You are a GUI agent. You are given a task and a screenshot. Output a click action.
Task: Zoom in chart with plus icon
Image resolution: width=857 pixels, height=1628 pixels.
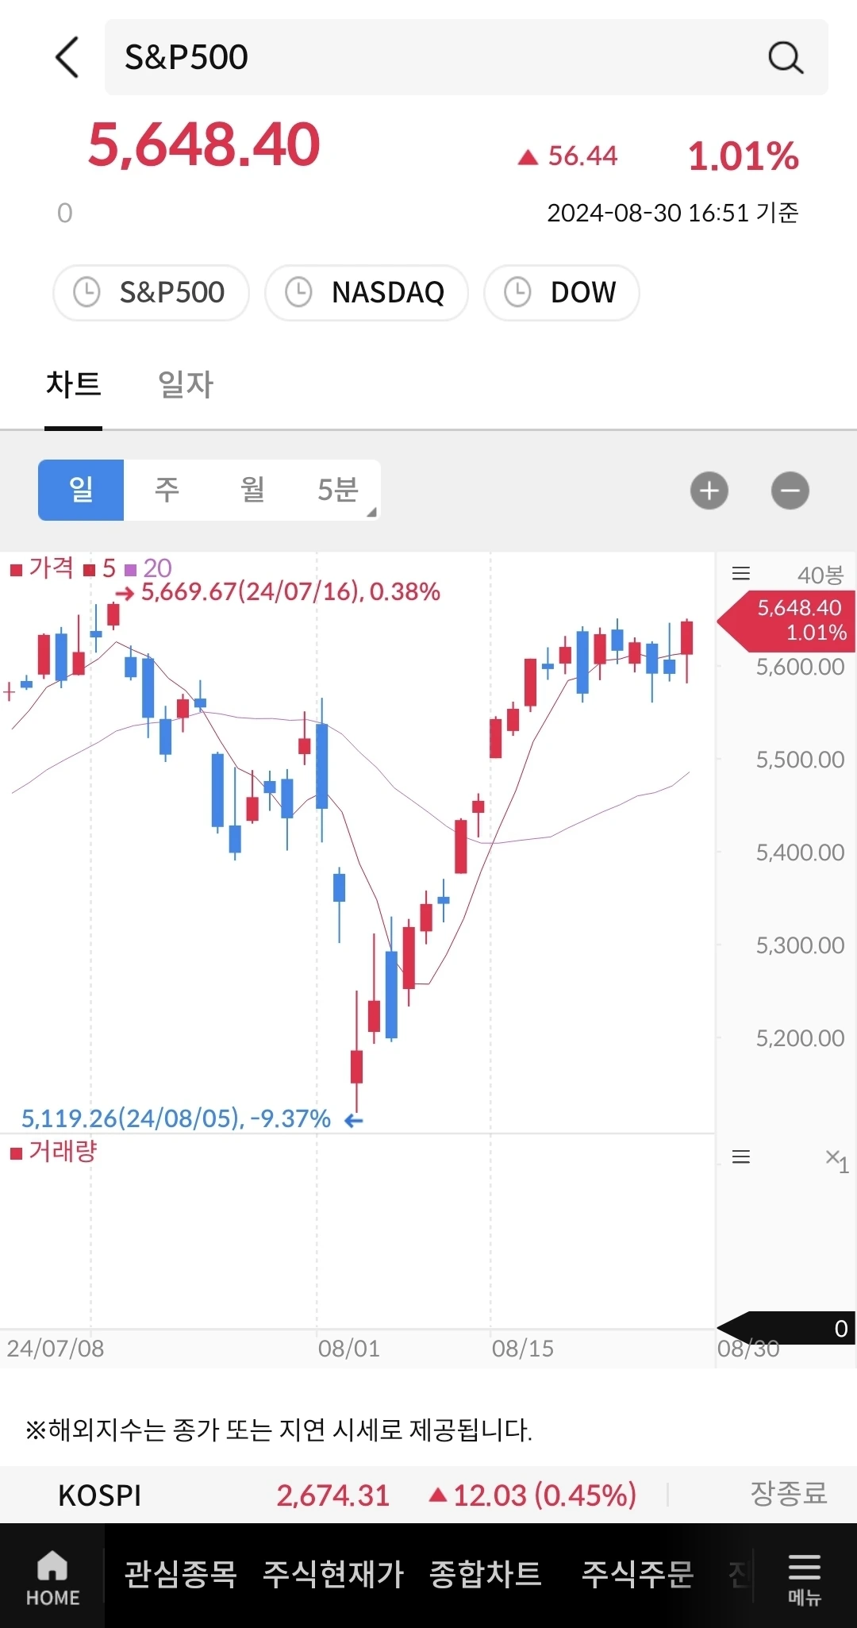click(x=709, y=491)
